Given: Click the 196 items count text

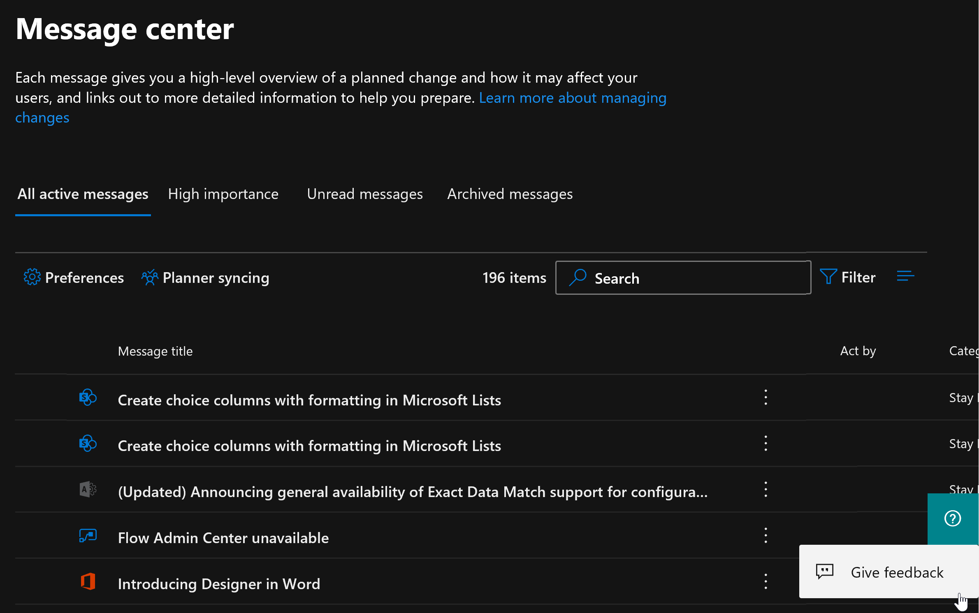Looking at the screenshot, I should click(514, 278).
